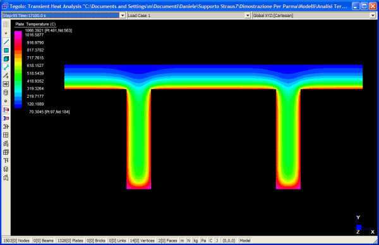Click the Straus7 application icon in title bar

click(5, 6)
